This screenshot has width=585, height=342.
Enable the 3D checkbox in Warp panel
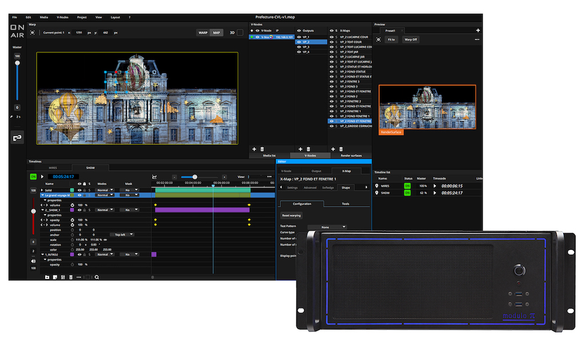point(241,33)
